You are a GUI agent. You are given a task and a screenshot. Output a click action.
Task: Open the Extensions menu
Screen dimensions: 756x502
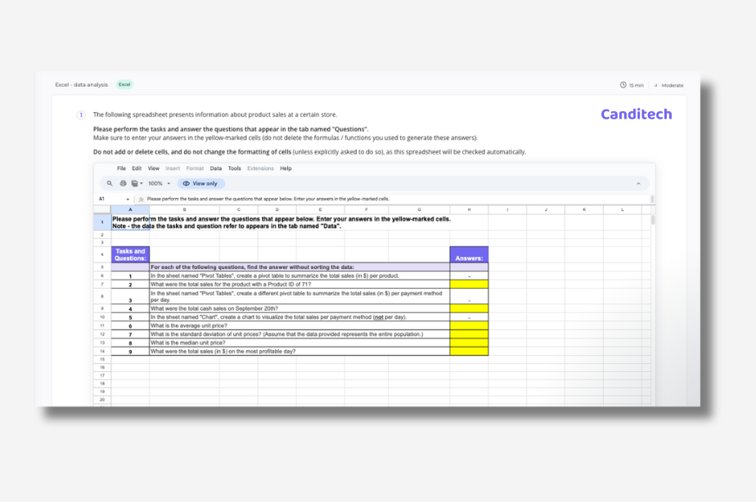point(260,168)
